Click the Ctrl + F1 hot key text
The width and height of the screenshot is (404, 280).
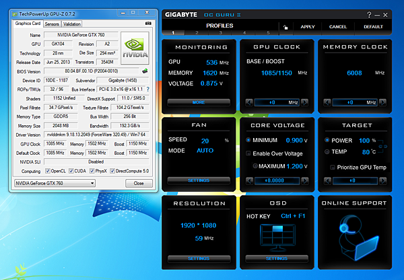(x=293, y=216)
